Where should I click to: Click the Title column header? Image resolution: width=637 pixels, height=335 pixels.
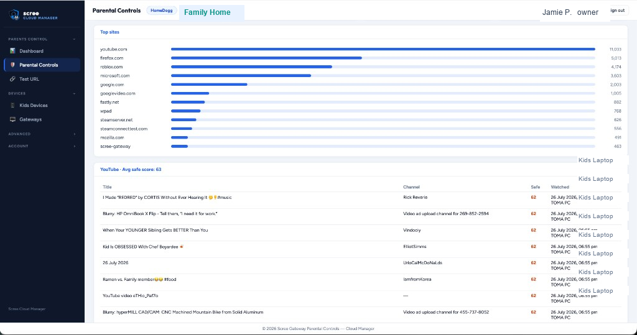click(107, 187)
